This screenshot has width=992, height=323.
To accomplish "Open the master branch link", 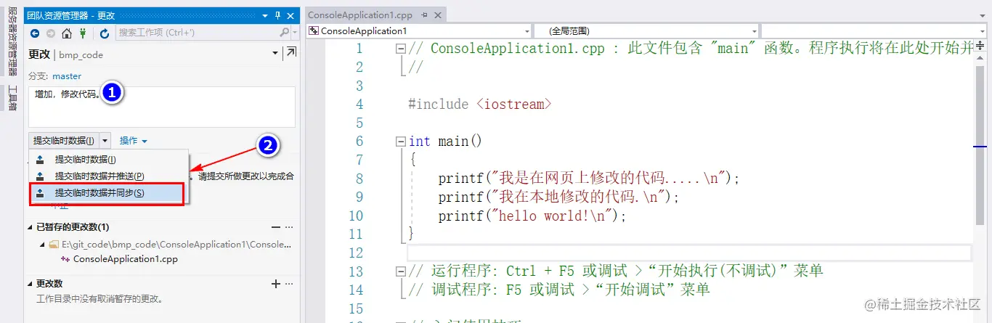I will point(67,76).
